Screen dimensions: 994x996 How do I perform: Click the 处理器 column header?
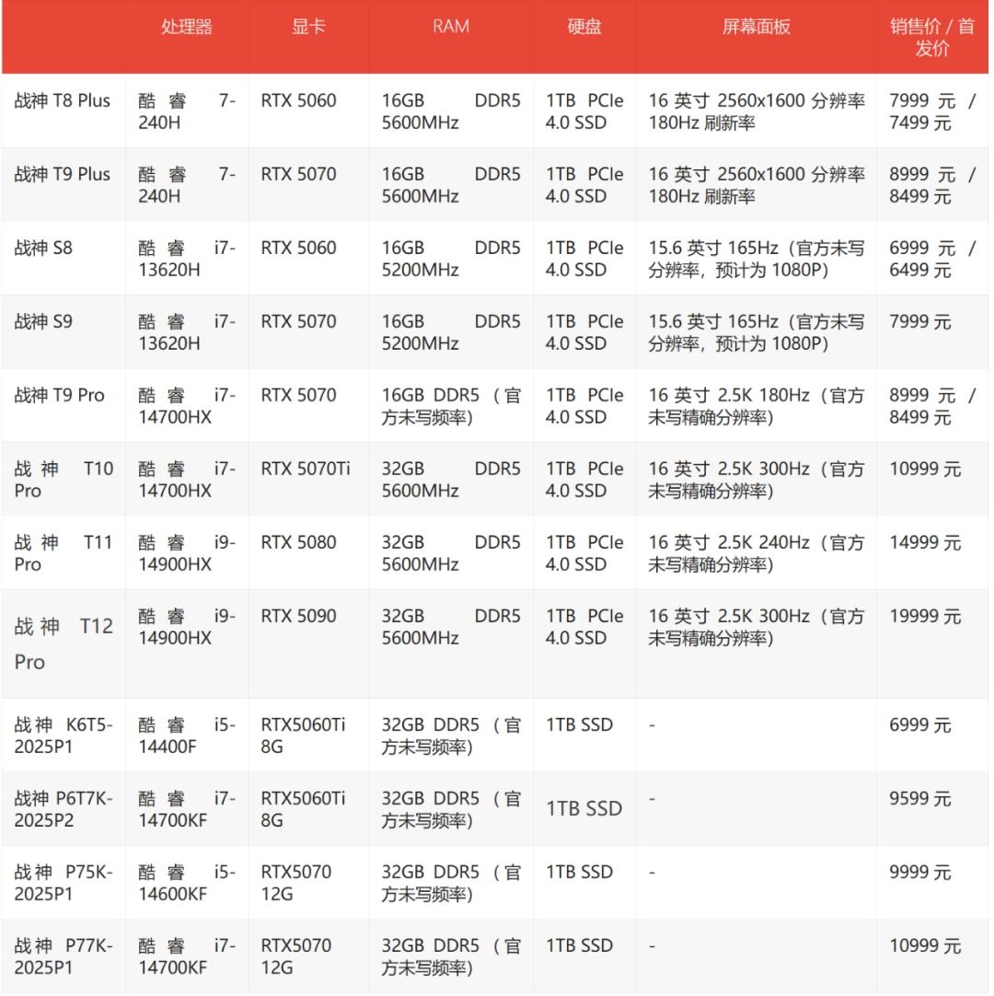(x=187, y=27)
